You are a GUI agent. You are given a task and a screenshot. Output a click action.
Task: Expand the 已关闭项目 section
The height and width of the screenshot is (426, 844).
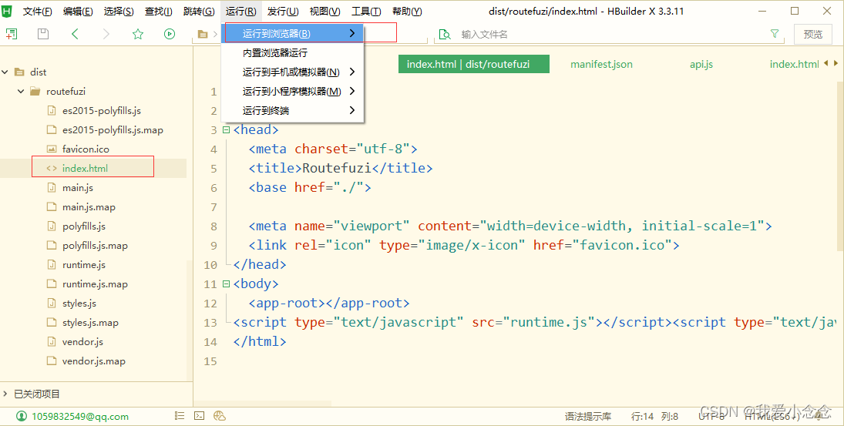click(5, 394)
